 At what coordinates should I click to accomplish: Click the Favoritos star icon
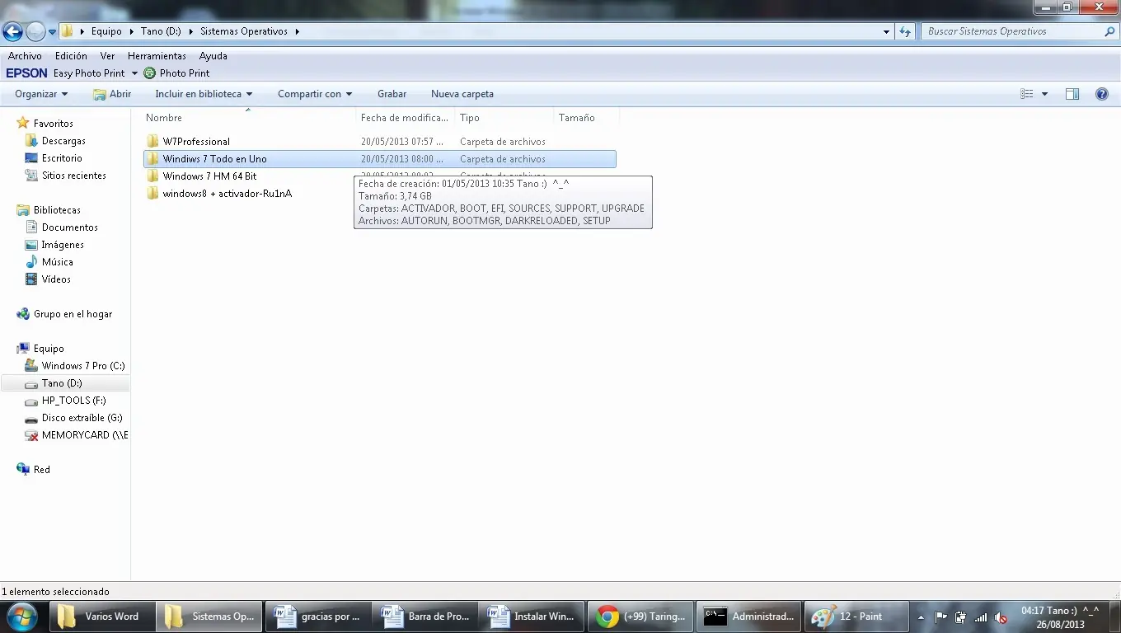pos(23,123)
